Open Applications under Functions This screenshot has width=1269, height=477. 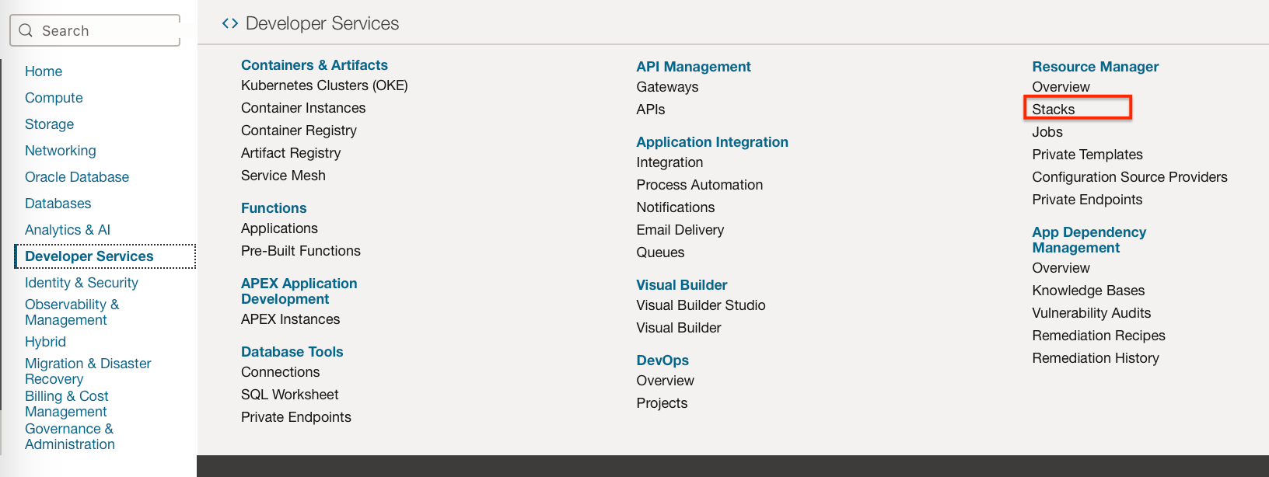pyautogui.click(x=279, y=228)
